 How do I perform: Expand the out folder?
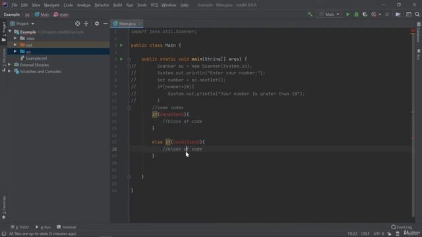point(15,45)
